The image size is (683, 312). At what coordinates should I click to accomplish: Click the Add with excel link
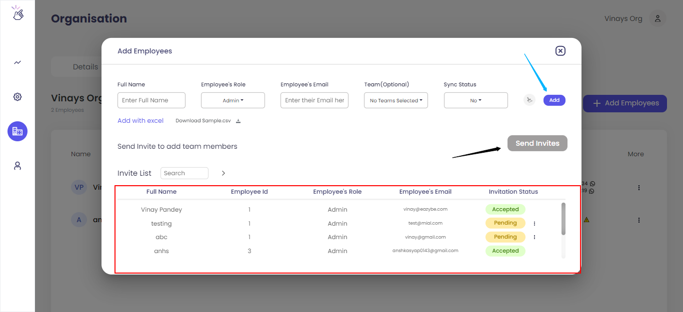pos(140,121)
